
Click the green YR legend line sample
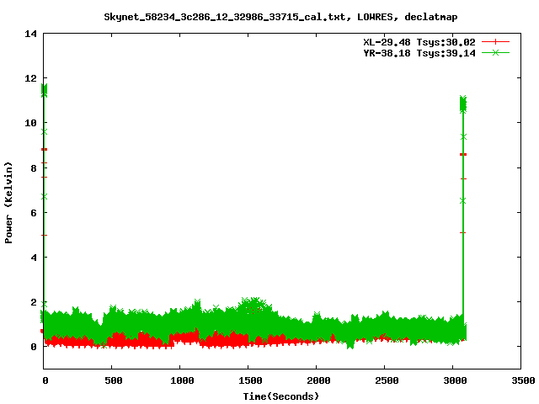pos(495,52)
